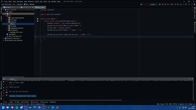196x110 pixels.
Task: Click the Project vertical sidebar tab
Action: coord(1,10)
